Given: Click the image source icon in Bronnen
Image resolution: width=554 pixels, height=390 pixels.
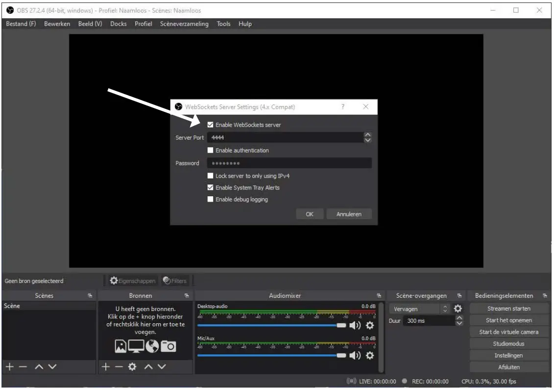Looking at the screenshot, I should (x=120, y=346).
